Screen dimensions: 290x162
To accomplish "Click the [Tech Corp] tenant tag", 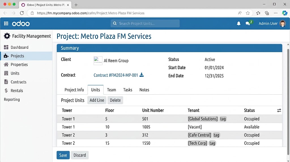I will [x=197, y=143].
